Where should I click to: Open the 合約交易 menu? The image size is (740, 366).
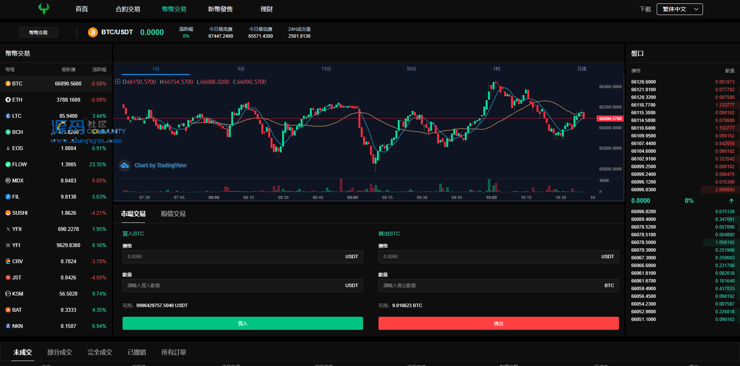(x=128, y=9)
